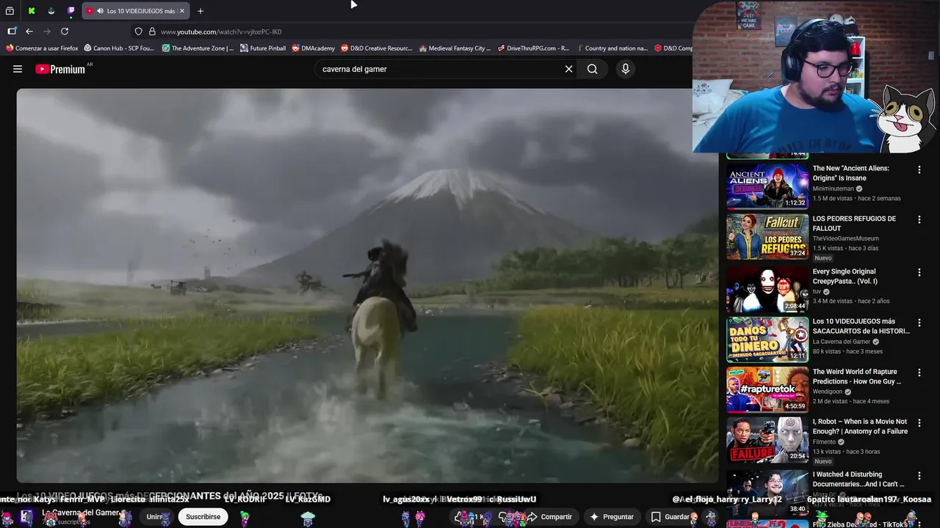This screenshot has width=940, height=528.
Task: Open the Firefox tab overview icon
Action: coord(10,11)
